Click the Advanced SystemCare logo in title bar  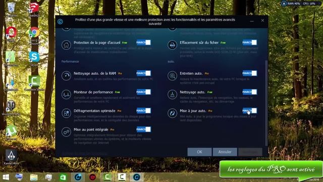coord(60,21)
